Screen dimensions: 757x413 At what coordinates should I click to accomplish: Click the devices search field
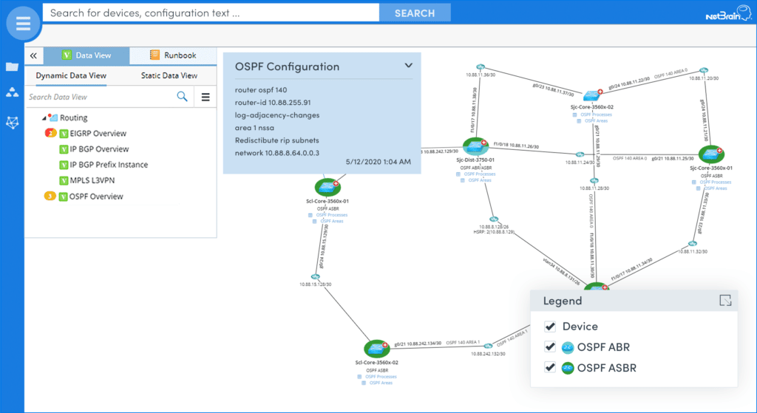211,13
